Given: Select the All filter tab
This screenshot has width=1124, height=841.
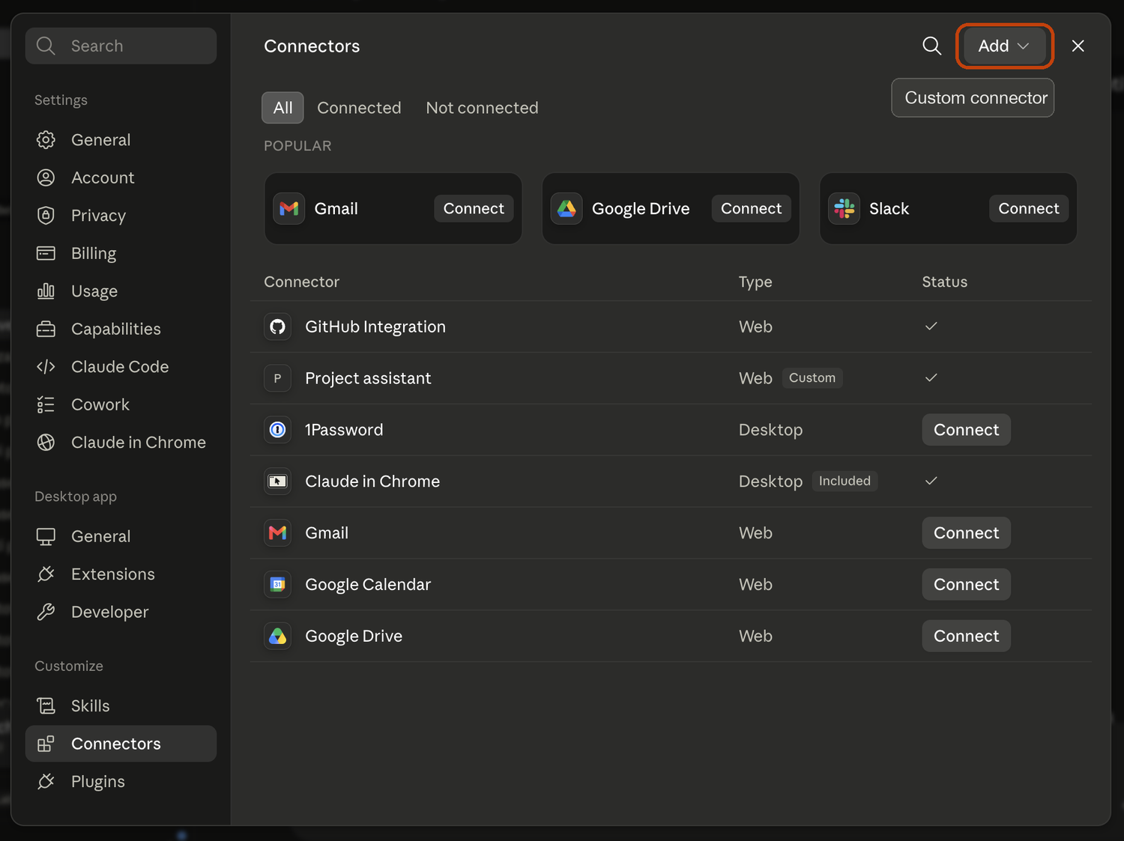Looking at the screenshot, I should (282, 108).
